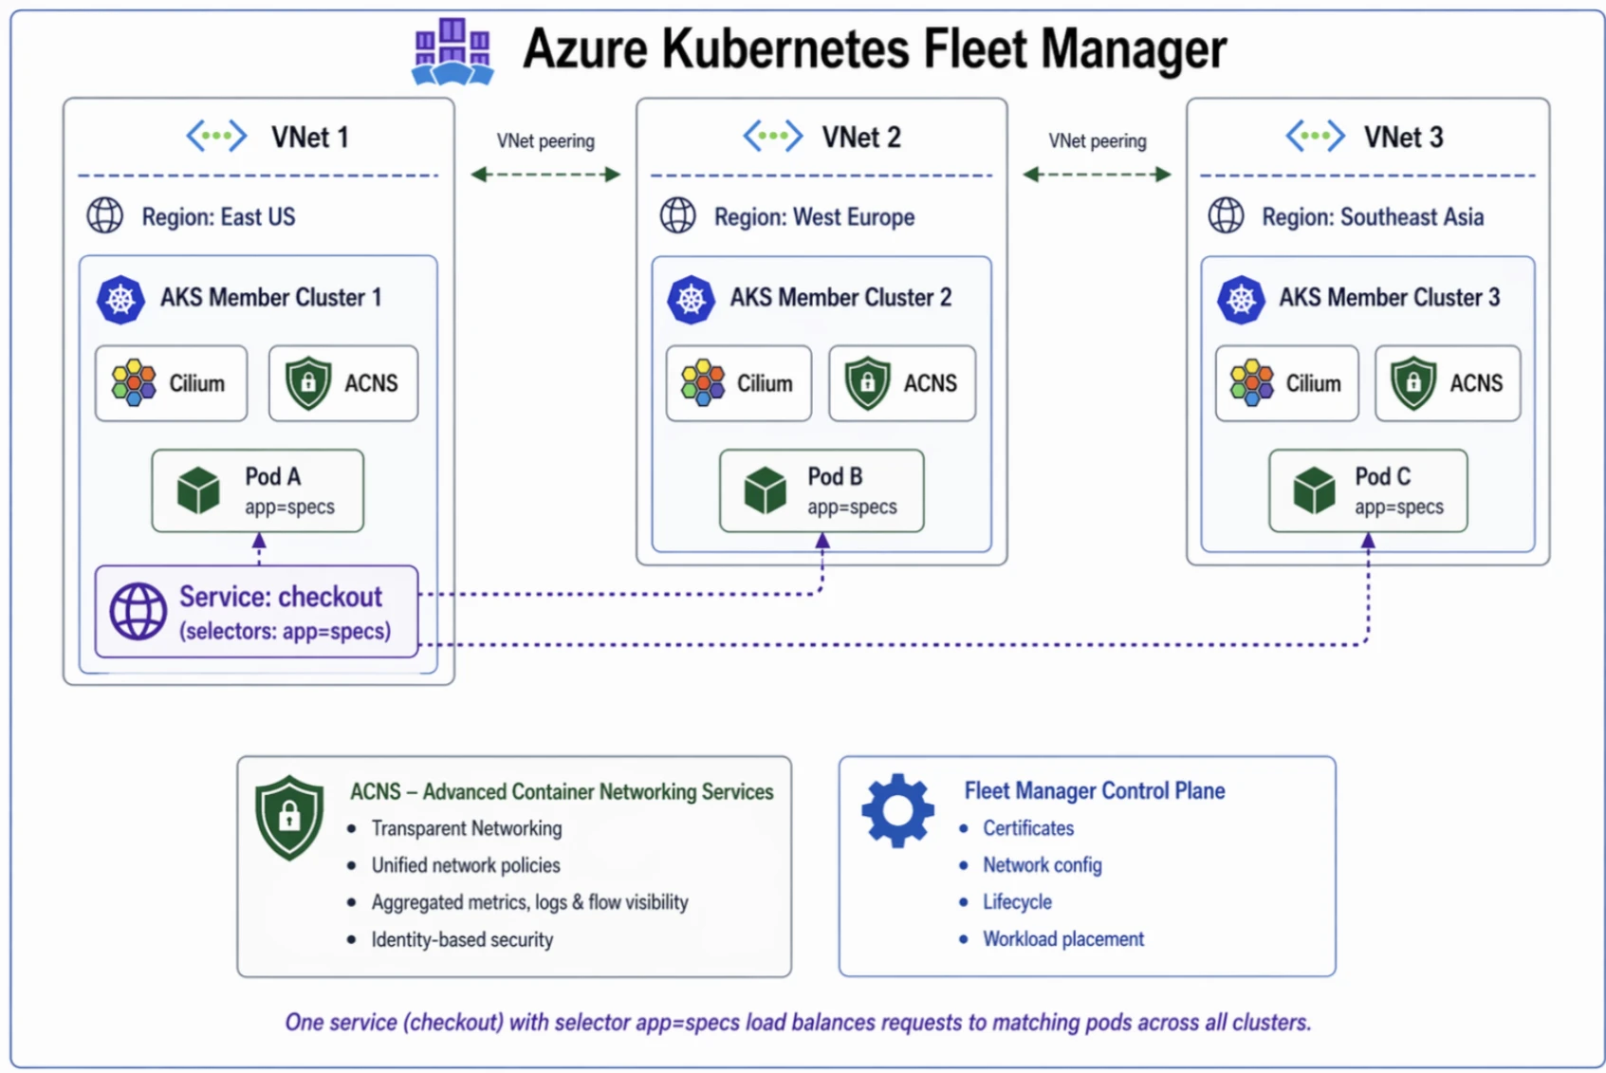Click the Pod B name text
Image resolution: width=1606 pixels, height=1073 pixels.
(835, 476)
